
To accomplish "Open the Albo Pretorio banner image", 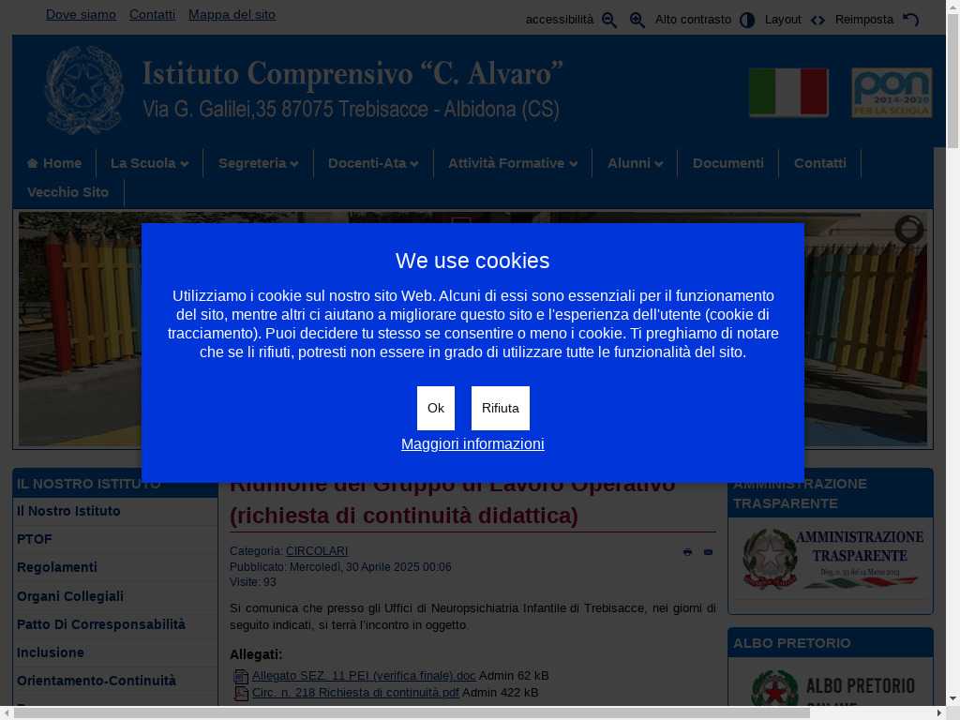I will coord(831,689).
